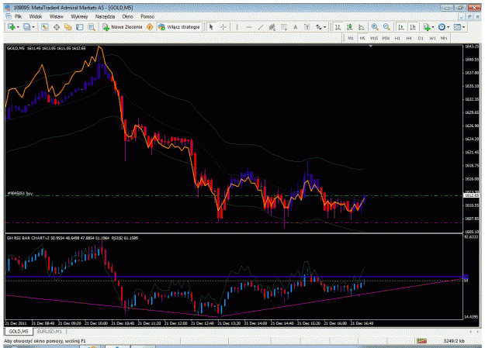
Task: Click the 21 Dec 10:00 time label
Action: click(x=96, y=323)
